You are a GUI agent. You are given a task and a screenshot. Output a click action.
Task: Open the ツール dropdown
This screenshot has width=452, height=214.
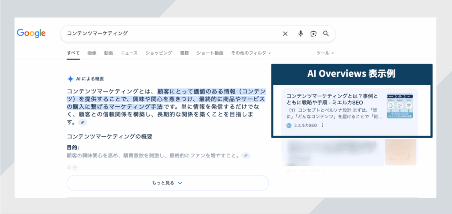click(325, 53)
